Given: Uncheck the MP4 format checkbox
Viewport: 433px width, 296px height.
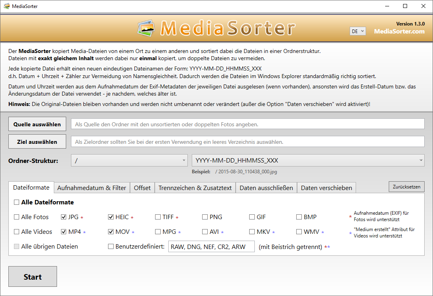Looking at the screenshot, I should point(63,232).
